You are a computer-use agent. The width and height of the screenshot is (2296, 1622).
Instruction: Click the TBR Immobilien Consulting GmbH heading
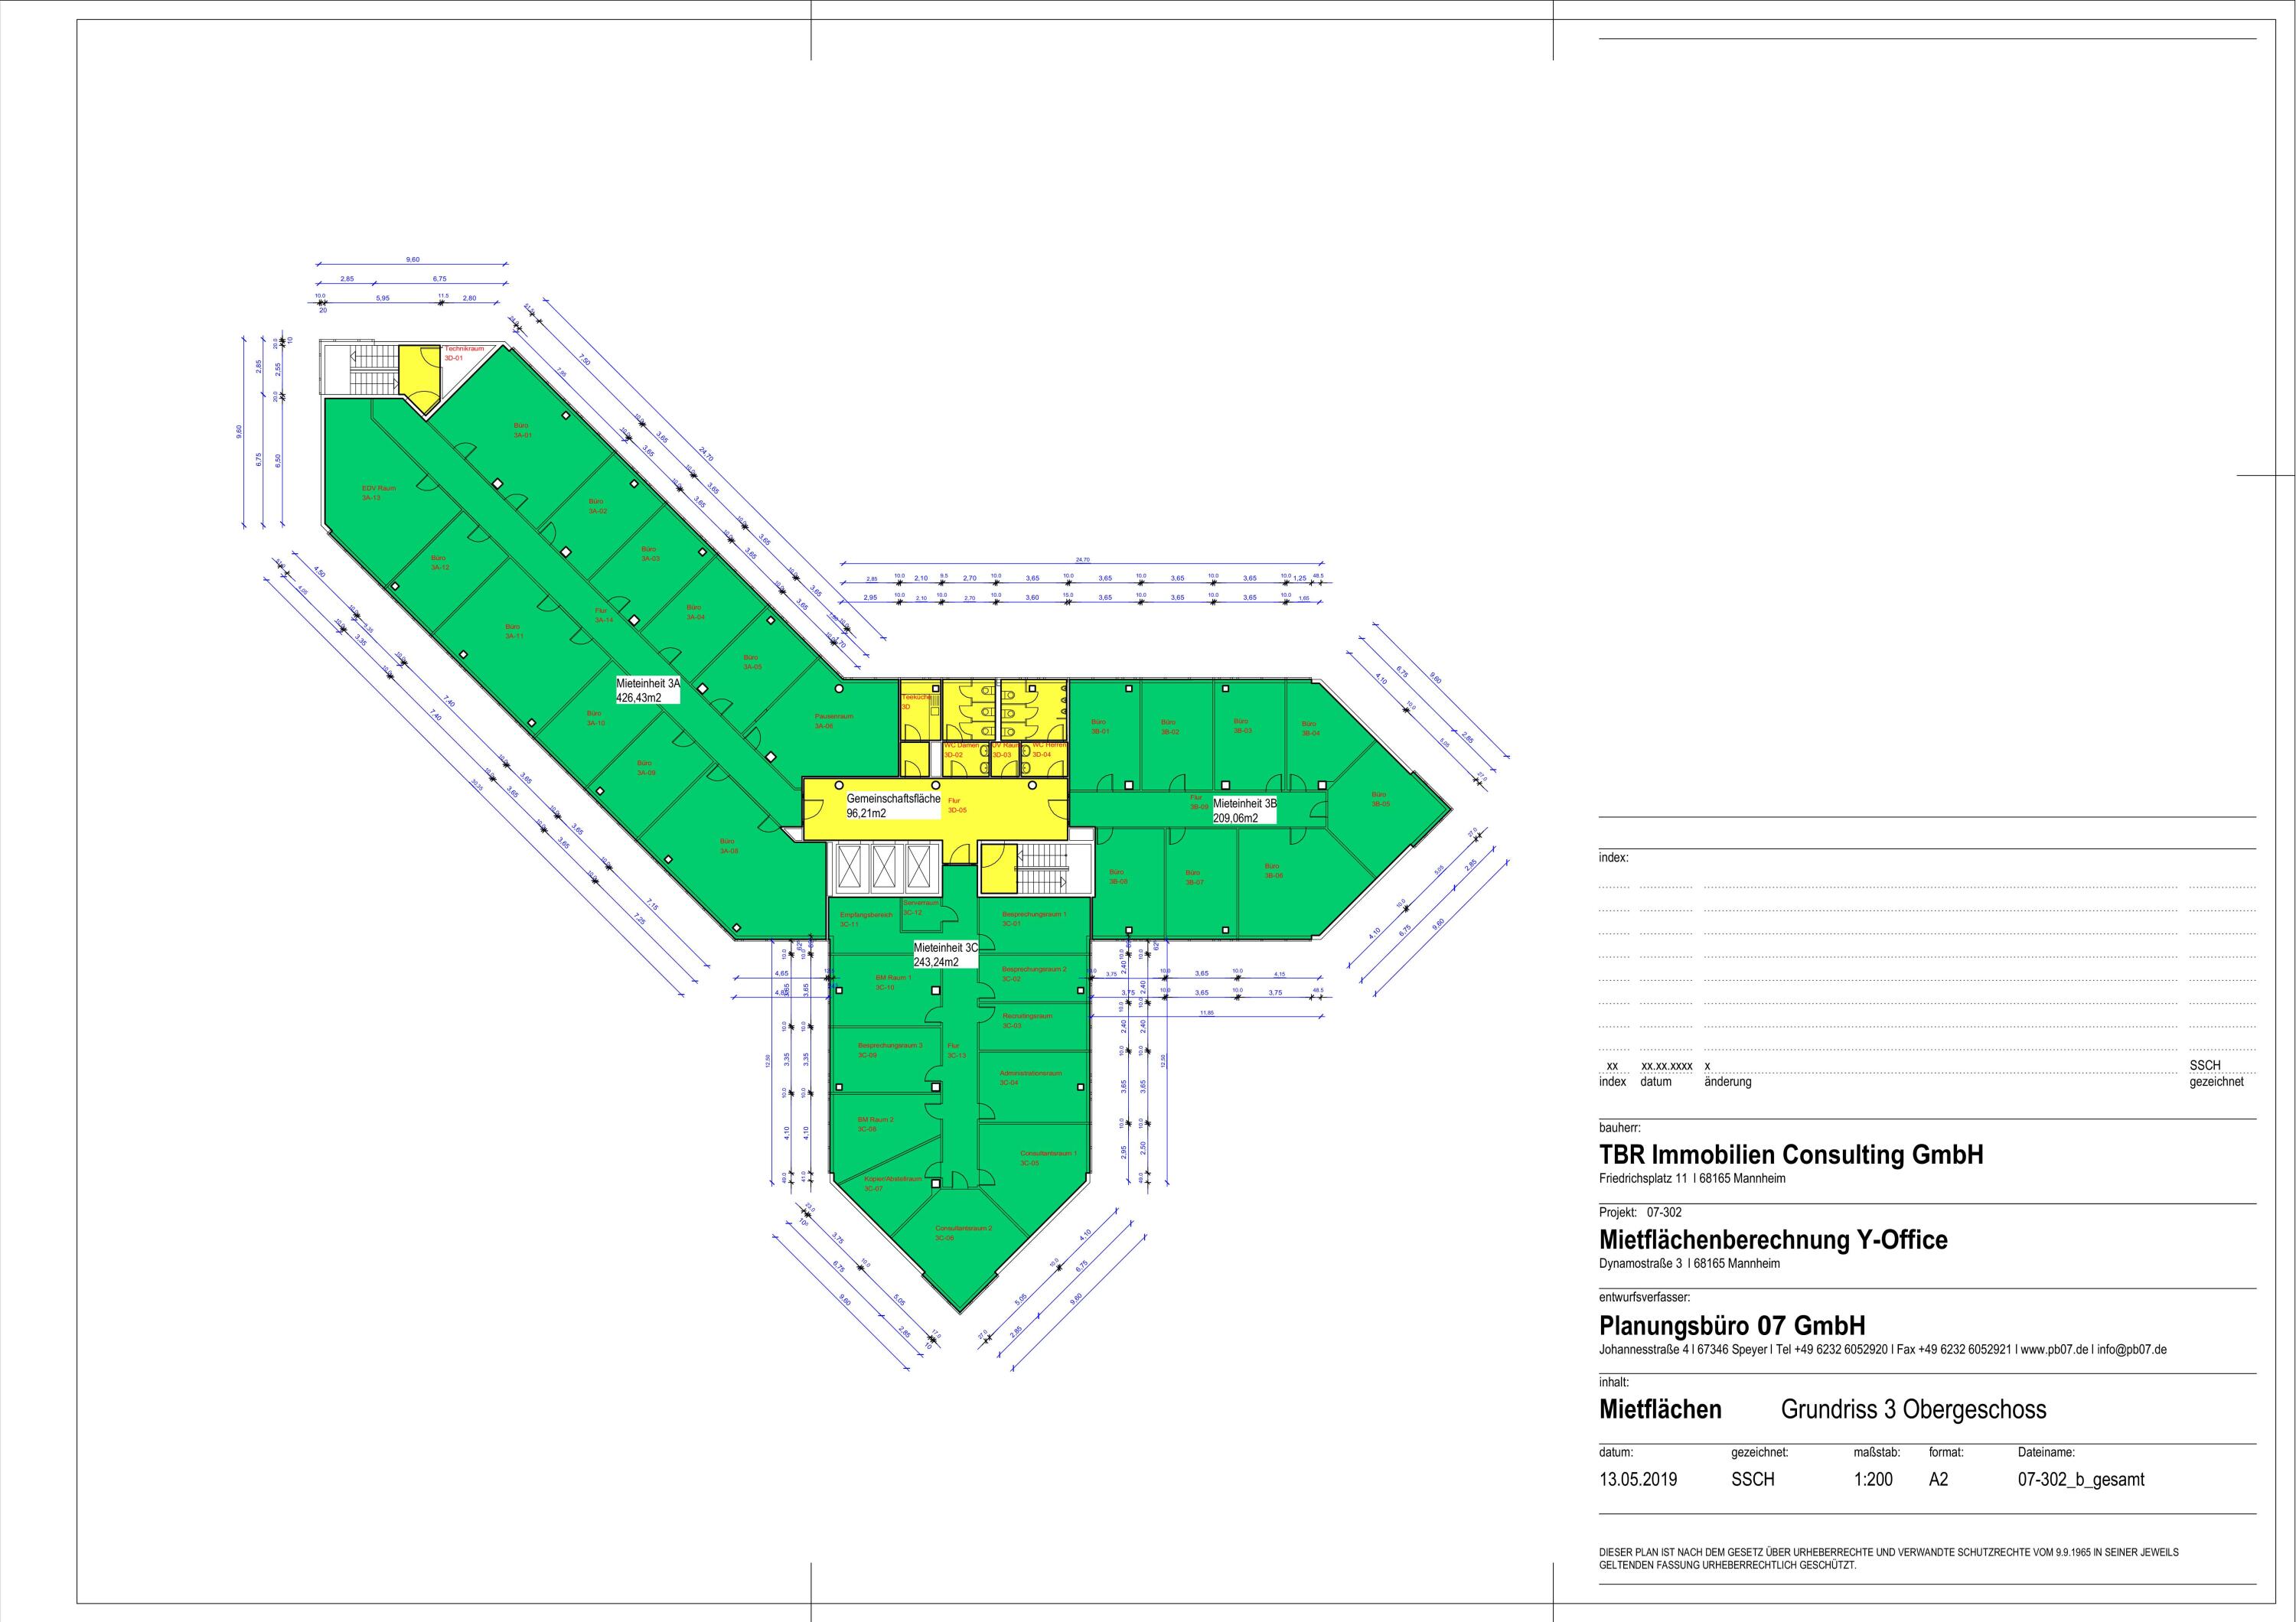tap(1791, 1155)
